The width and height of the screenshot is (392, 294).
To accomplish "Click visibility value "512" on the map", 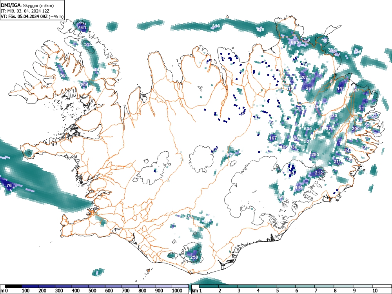I will (88, 45).
